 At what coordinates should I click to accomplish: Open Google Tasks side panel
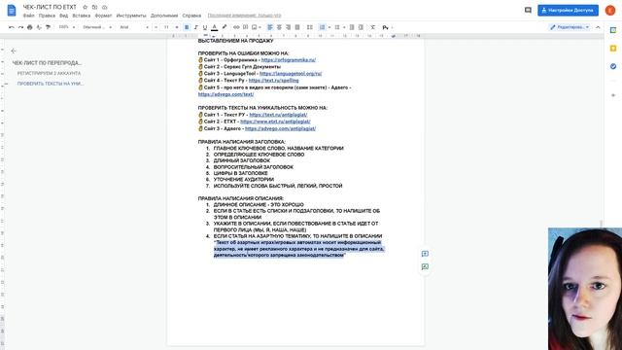pos(613,66)
